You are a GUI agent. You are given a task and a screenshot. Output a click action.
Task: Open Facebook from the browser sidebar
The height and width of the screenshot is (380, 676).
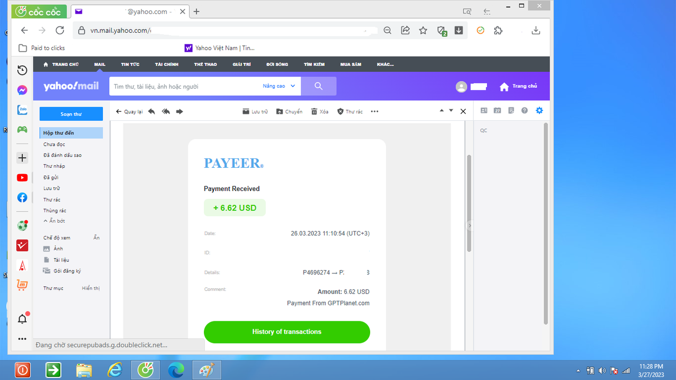click(22, 197)
